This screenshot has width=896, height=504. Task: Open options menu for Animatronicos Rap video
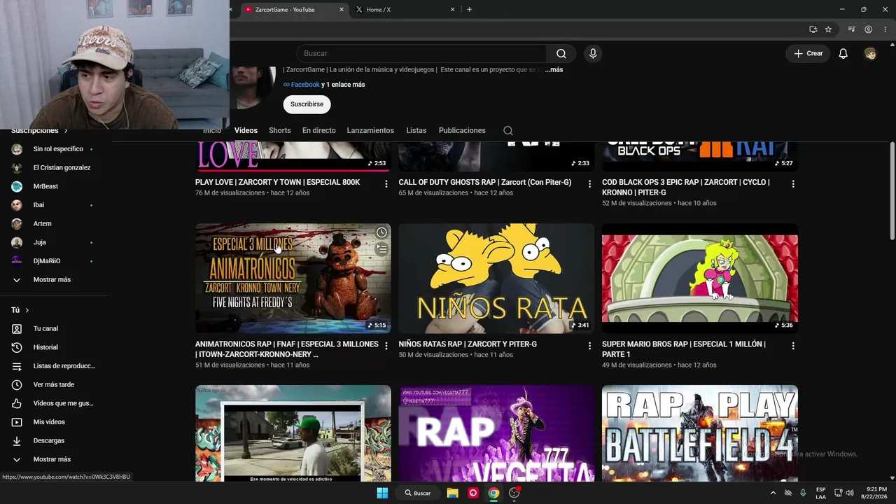pos(386,346)
